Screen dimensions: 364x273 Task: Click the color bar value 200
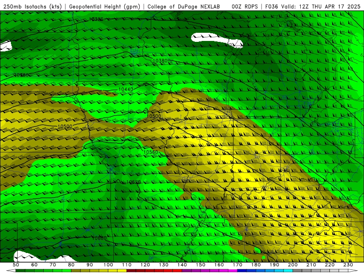[293, 265]
